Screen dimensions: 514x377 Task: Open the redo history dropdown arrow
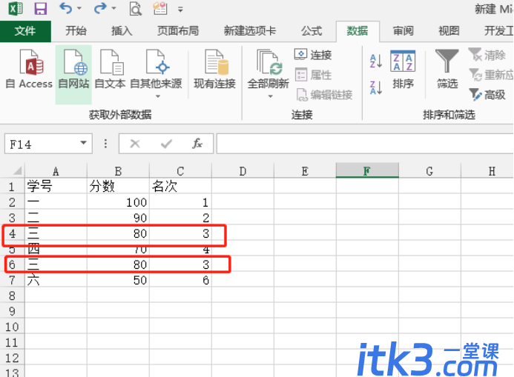point(113,8)
